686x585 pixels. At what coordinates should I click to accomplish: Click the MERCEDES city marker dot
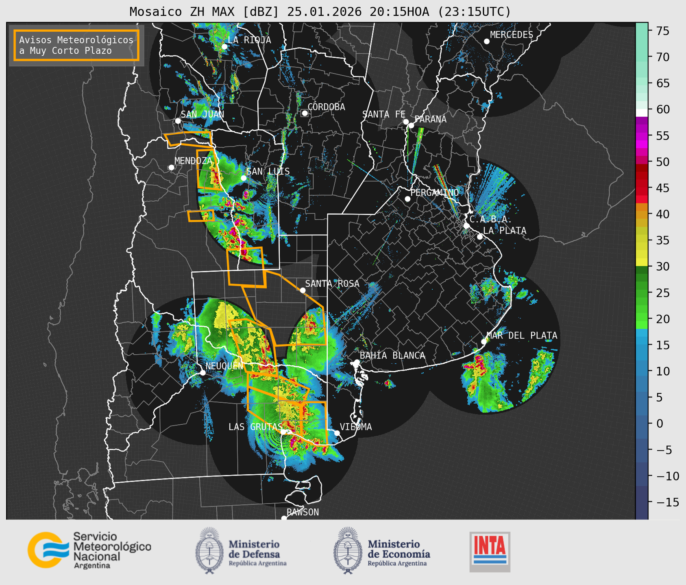tap(487, 41)
